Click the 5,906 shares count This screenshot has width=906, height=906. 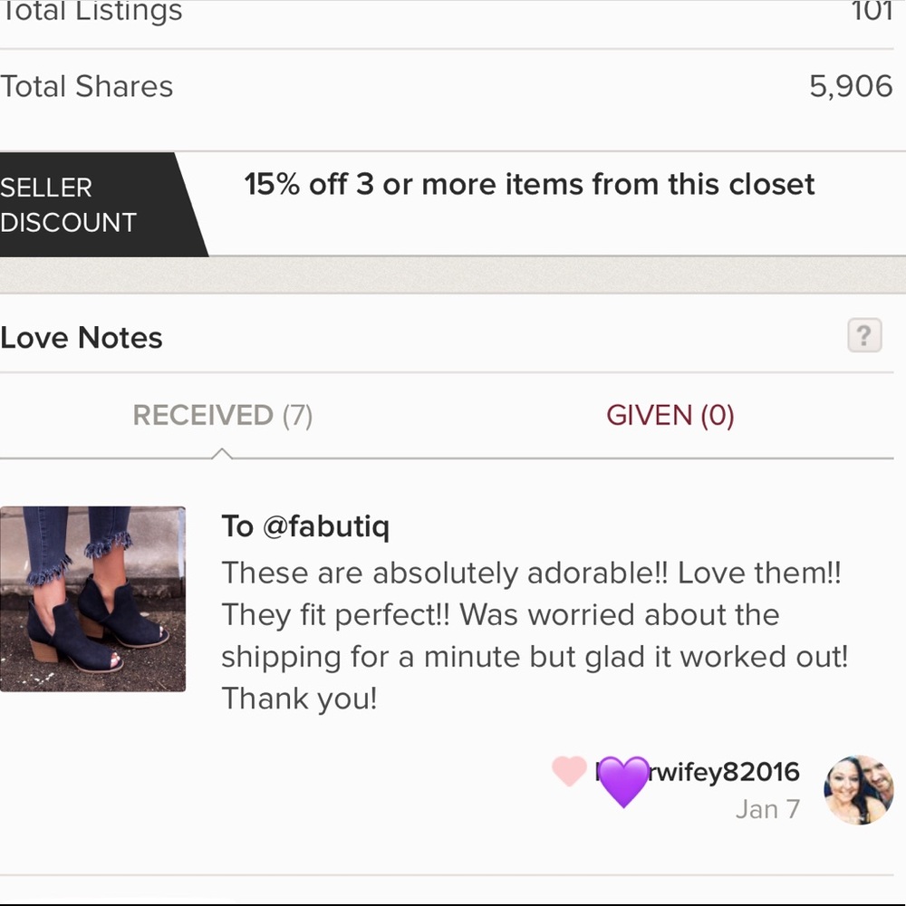[x=850, y=87]
